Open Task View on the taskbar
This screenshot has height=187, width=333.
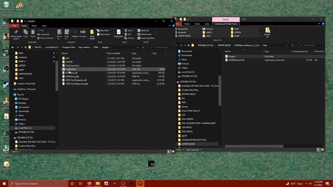tap(81, 183)
